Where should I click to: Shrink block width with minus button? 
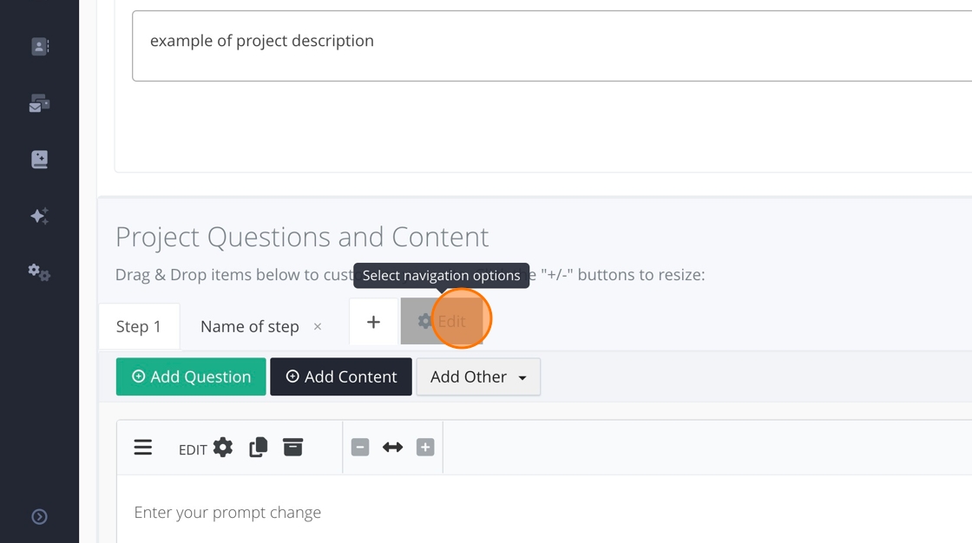[x=360, y=448]
